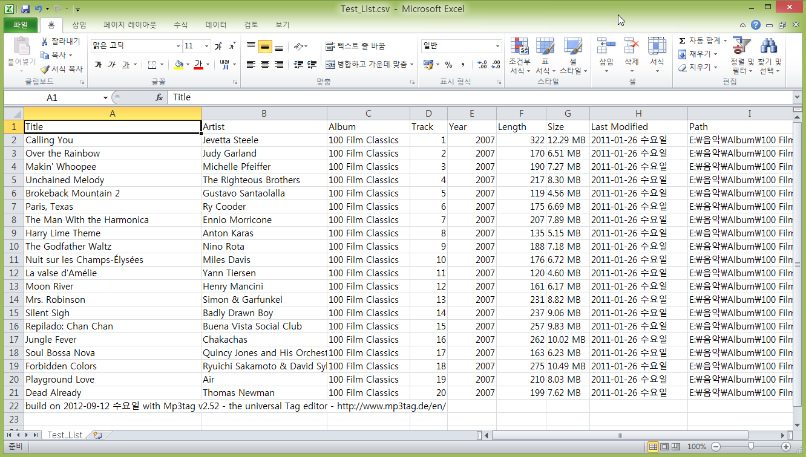Switch to Page Layout view in status bar
The height and width of the screenshot is (457, 806).
[665, 447]
